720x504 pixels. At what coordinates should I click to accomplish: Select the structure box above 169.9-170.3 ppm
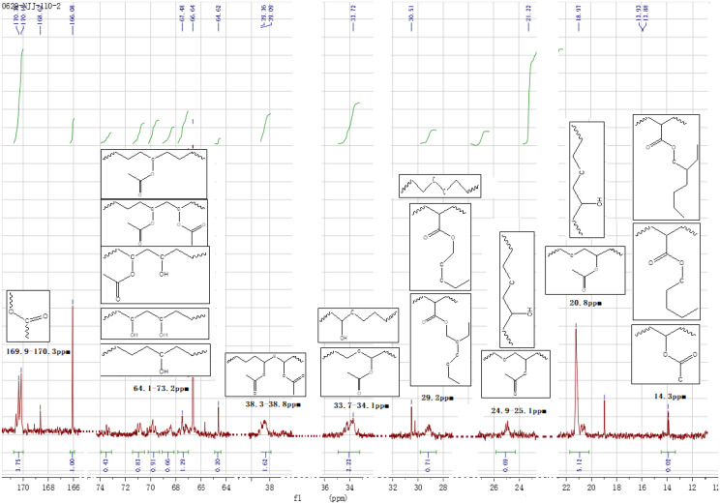pos(27,311)
